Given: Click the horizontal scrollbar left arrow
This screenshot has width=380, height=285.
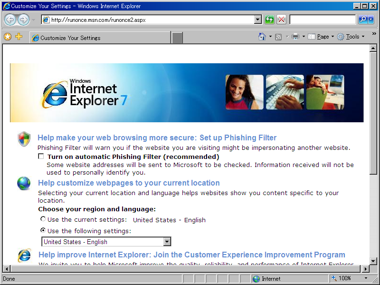Looking at the screenshot, I should 7,269.
